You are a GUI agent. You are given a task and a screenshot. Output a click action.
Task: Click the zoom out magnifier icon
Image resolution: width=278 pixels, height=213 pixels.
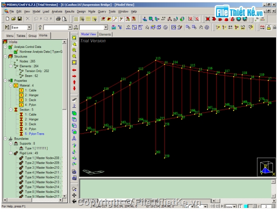(x=74, y=56)
